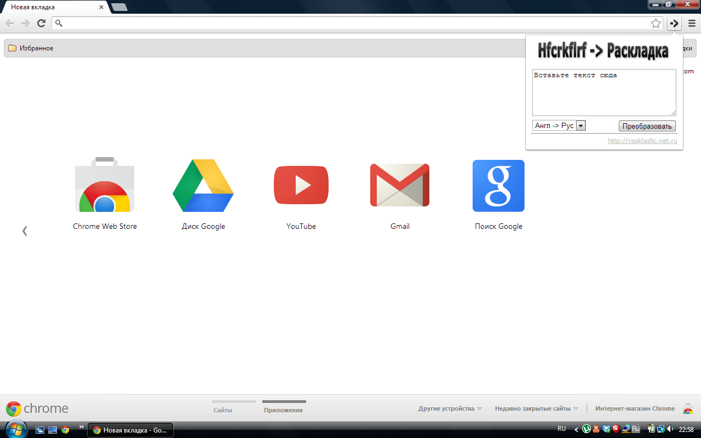Click the network computer tray icon beside Dropbox
Viewport: 701px width, 438px height.
(626, 429)
